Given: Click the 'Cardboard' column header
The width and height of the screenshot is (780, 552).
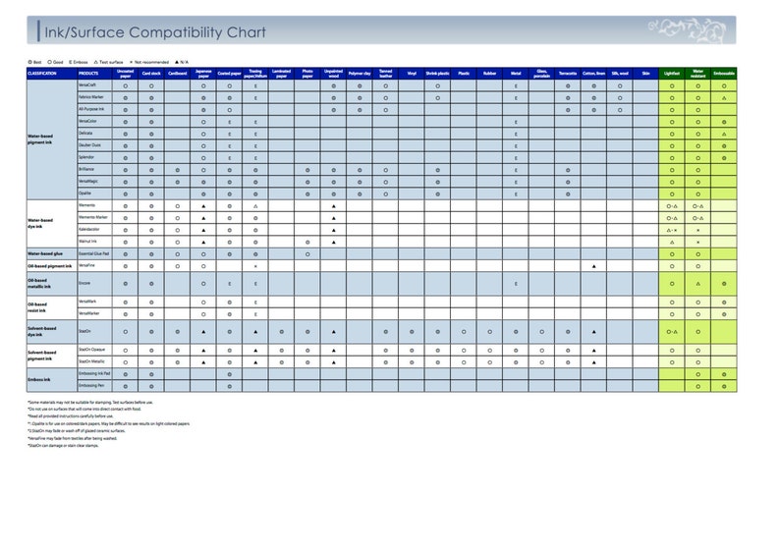Looking at the screenshot, I should (x=178, y=74).
